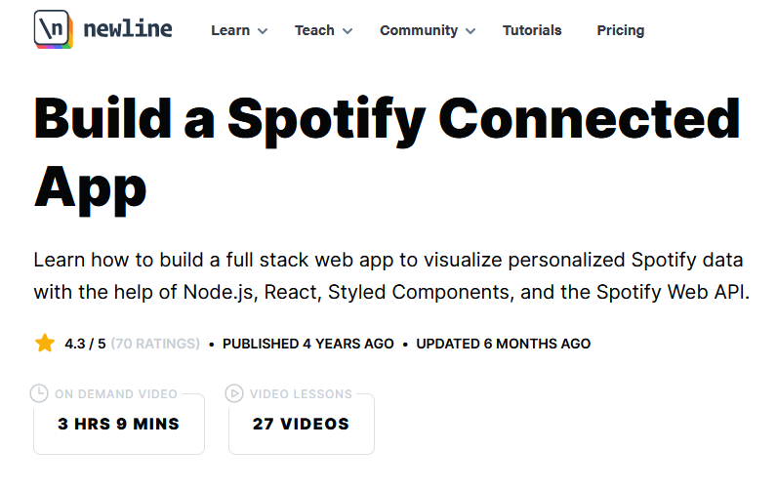Viewport: 777px width, 490px height.
Task: Go to the Tutorials page
Action: coord(532,30)
